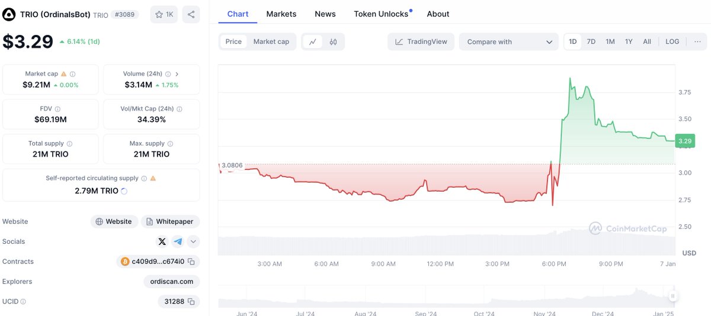Click circulating supply warning triangle icon
The width and height of the screenshot is (711, 316).
[153, 178]
